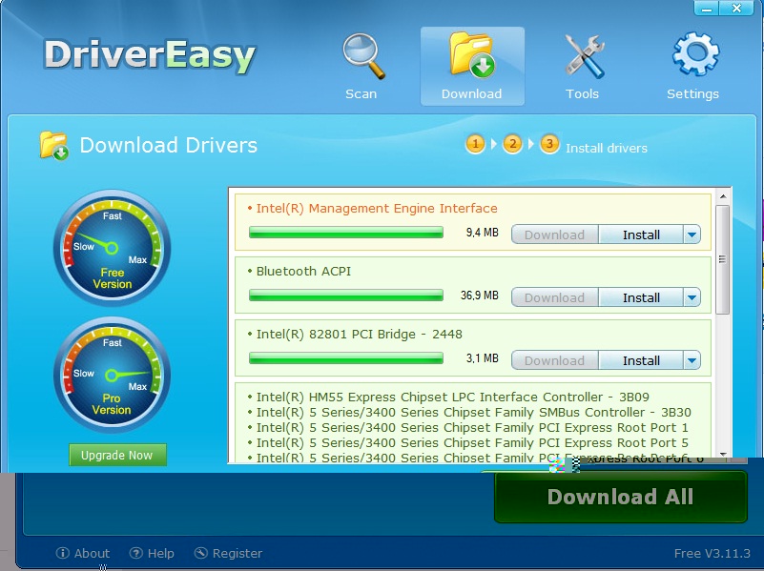Click the Download All button
This screenshot has height=571, width=764.
pyautogui.click(x=621, y=497)
